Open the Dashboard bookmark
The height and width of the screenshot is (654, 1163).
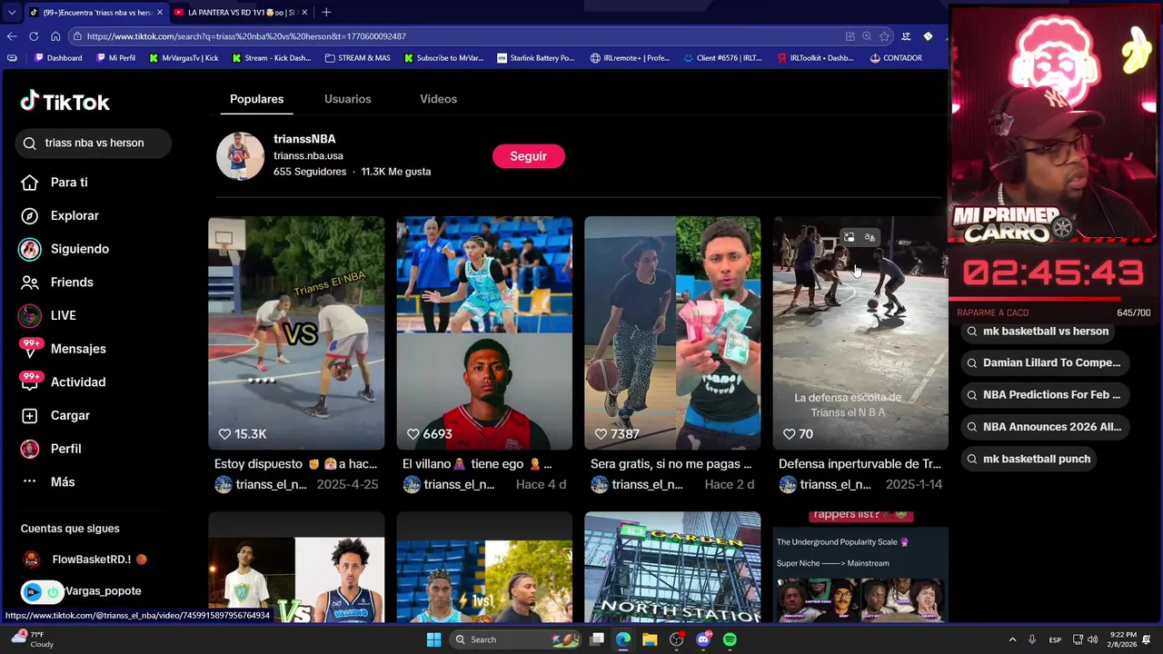(x=58, y=58)
